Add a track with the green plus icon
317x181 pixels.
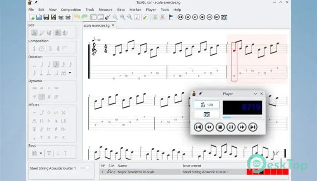coord(155,17)
